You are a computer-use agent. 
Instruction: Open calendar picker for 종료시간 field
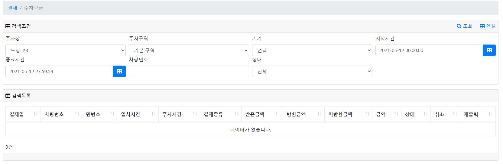[x=119, y=71]
